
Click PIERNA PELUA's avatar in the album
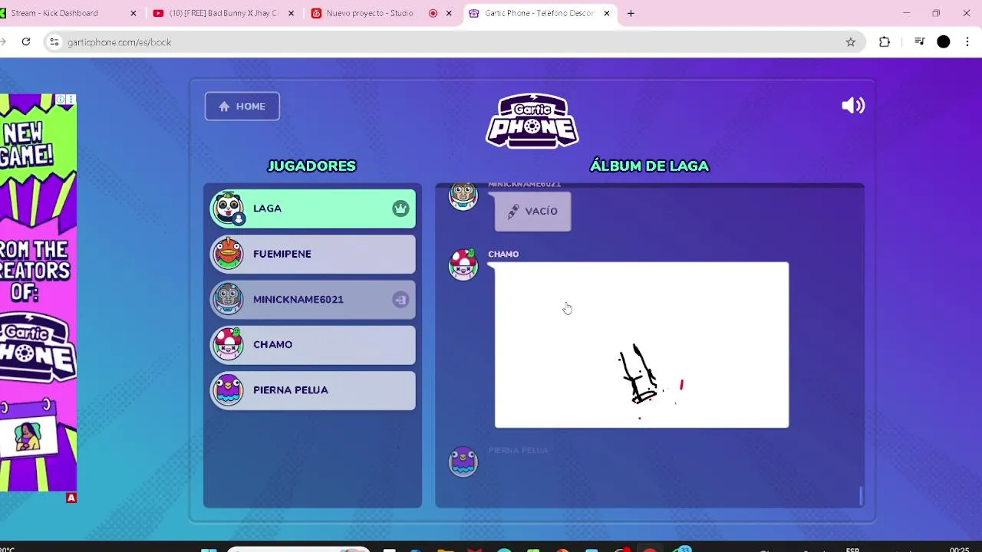point(463,462)
